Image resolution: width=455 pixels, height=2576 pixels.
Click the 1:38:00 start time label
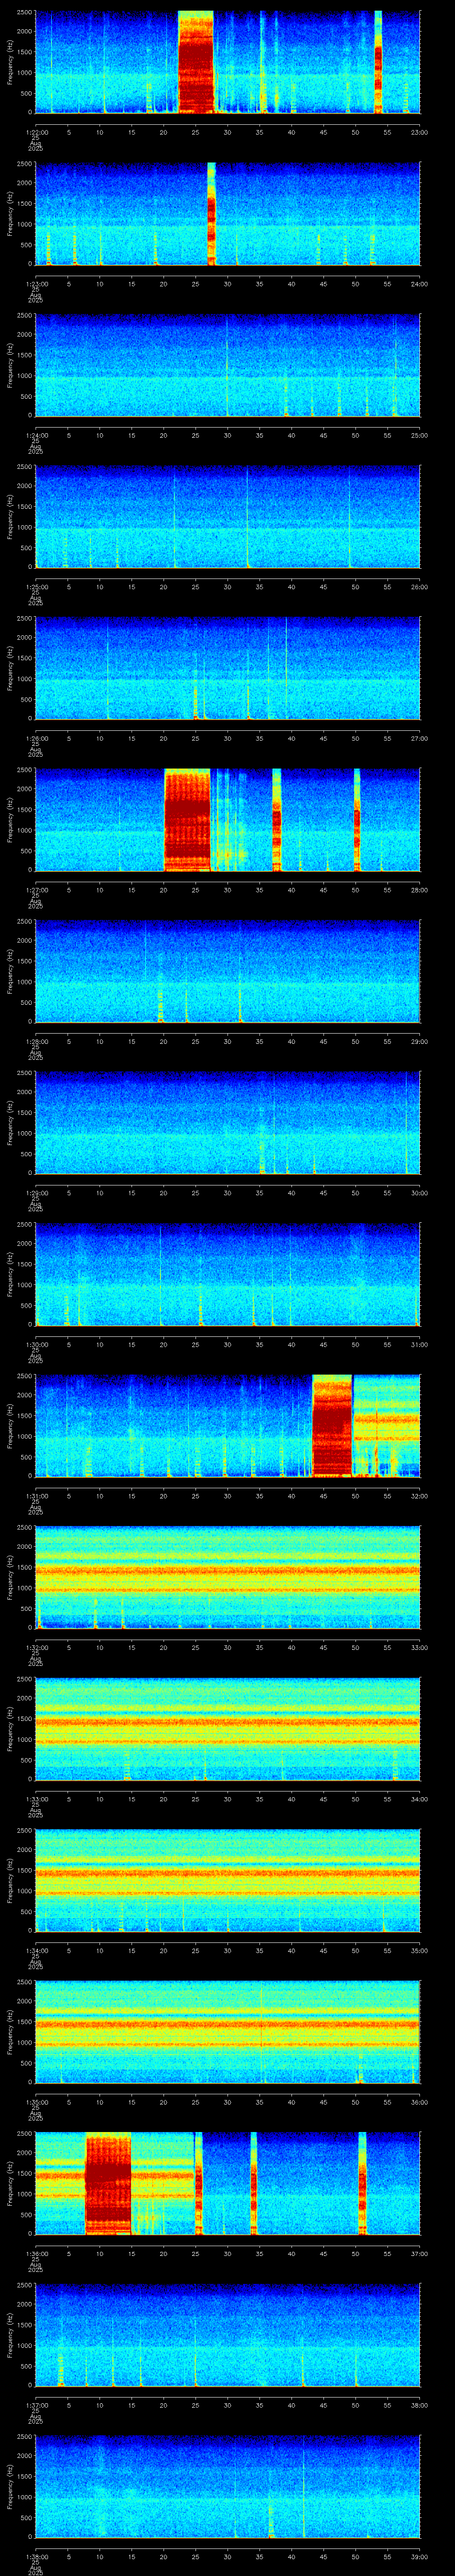tap(35, 2556)
